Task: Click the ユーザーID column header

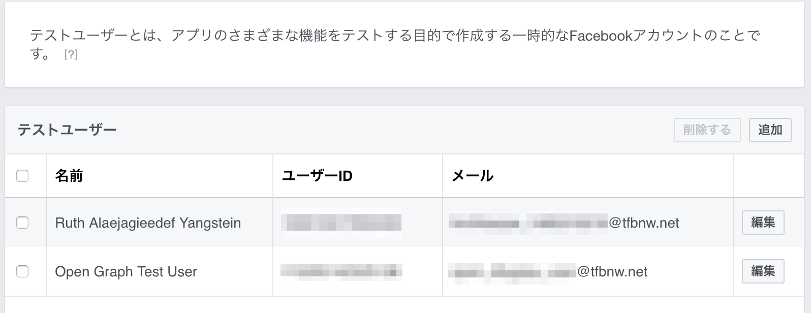Action: point(317,176)
